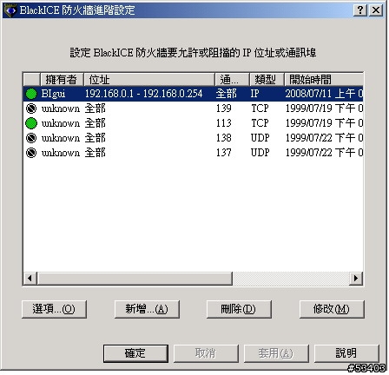
Task: Click the 刪除(D) delete button
Action: tap(239, 309)
